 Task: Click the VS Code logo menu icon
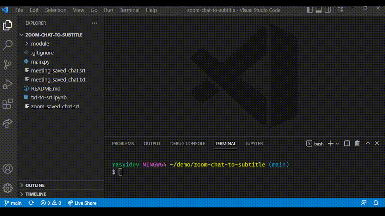coord(5,10)
